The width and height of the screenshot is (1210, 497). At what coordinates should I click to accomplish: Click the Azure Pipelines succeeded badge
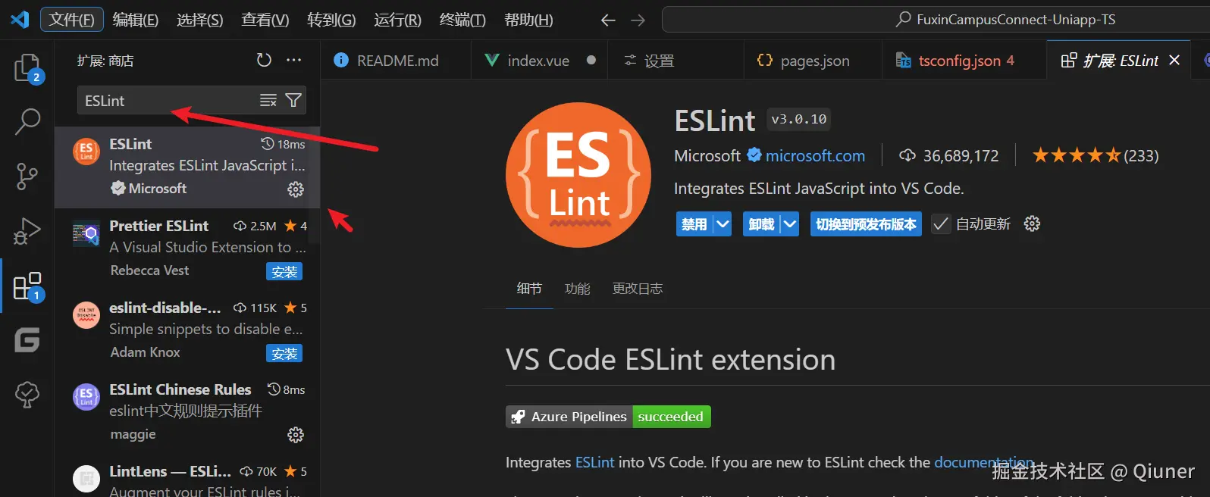tap(608, 417)
